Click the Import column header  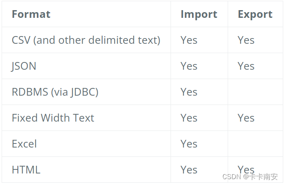[199, 14]
